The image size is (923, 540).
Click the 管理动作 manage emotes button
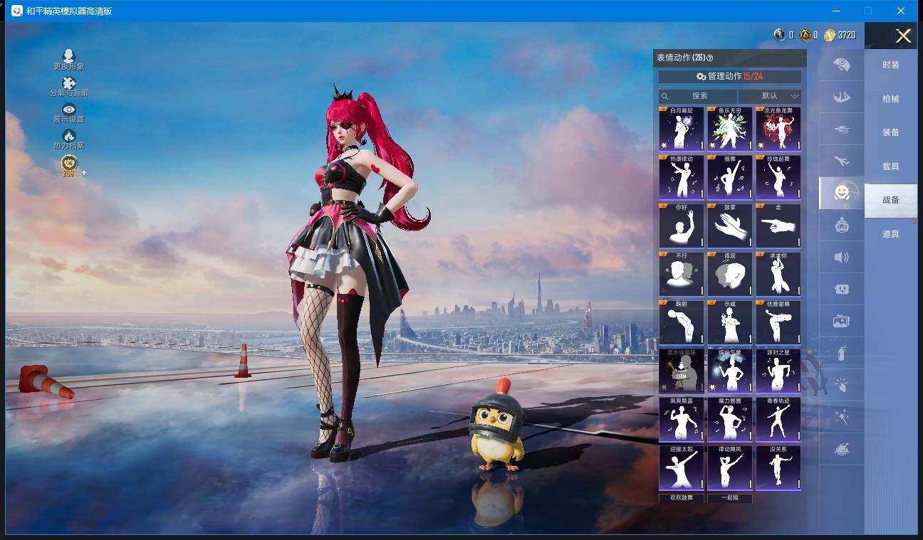pyautogui.click(x=729, y=76)
